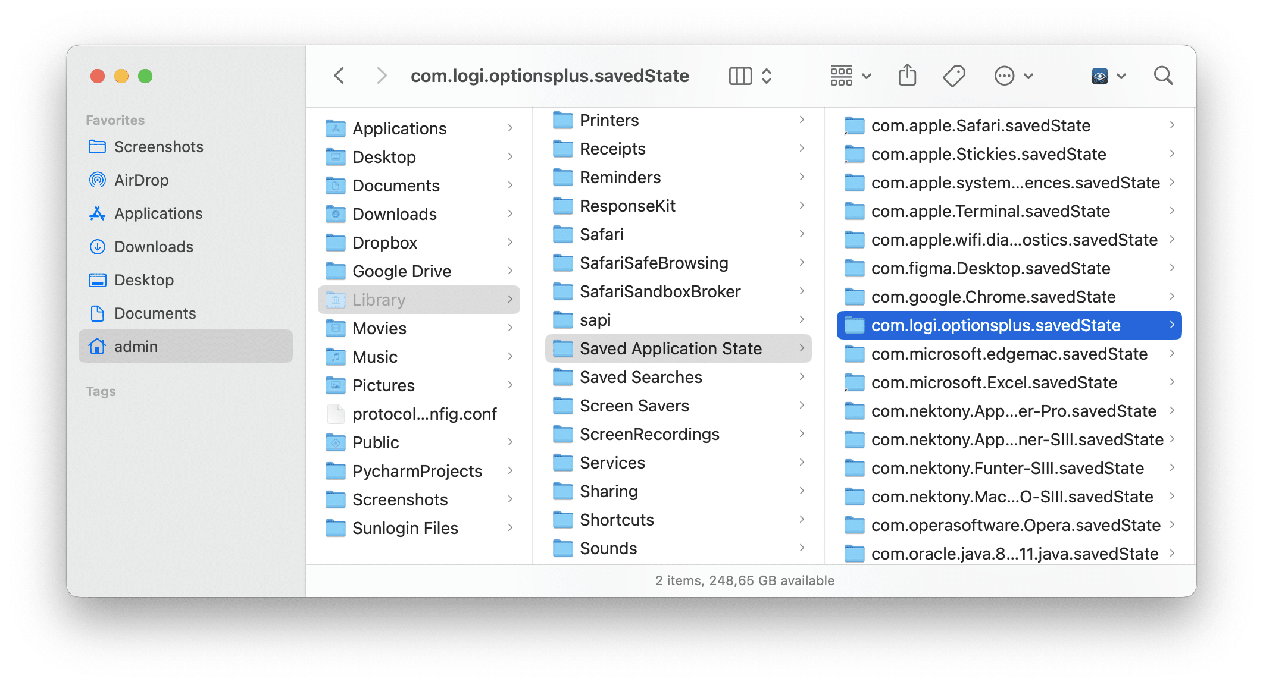Click the Search magnifier icon
Screen dimensions: 1263x685
[1163, 76]
